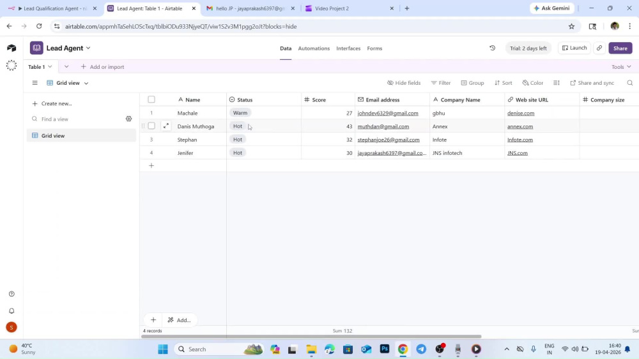Expand the Danis Muthoga record
This screenshot has width=639, height=359.
coord(166,126)
